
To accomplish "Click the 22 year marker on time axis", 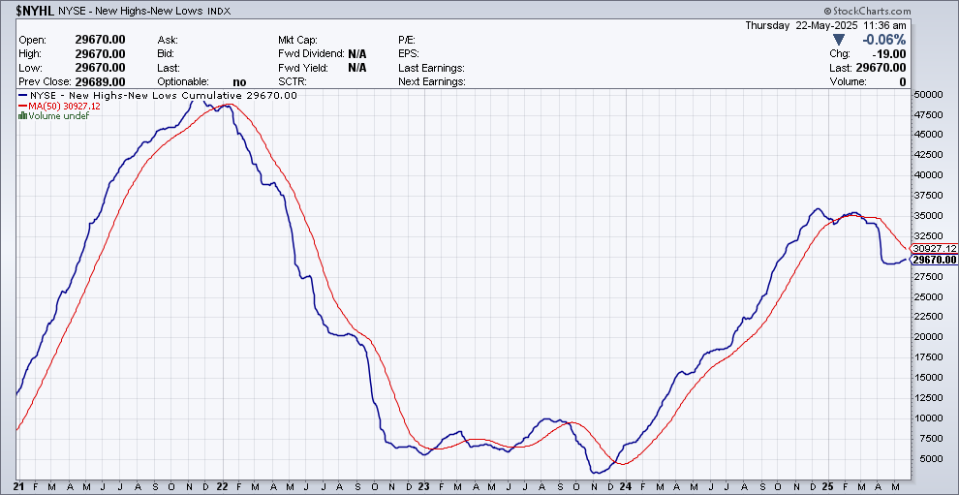I will [223, 486].
